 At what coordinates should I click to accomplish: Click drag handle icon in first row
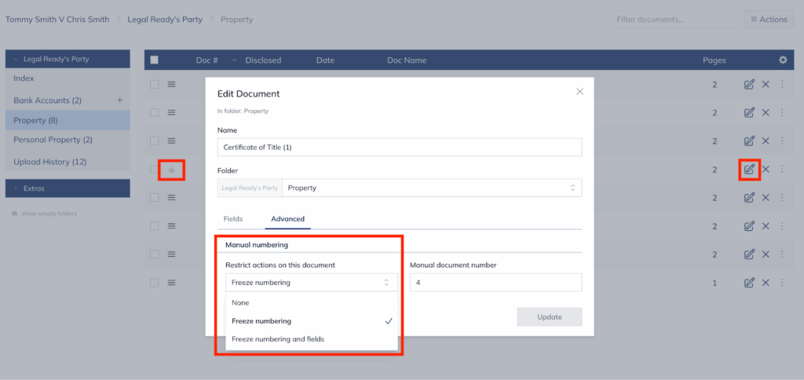point(172,84)
